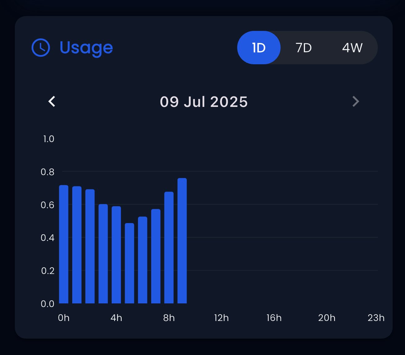This screenshot has height=355, width=405.
Task: Click the clock icon beside Usage
Action: pos(41,48)
